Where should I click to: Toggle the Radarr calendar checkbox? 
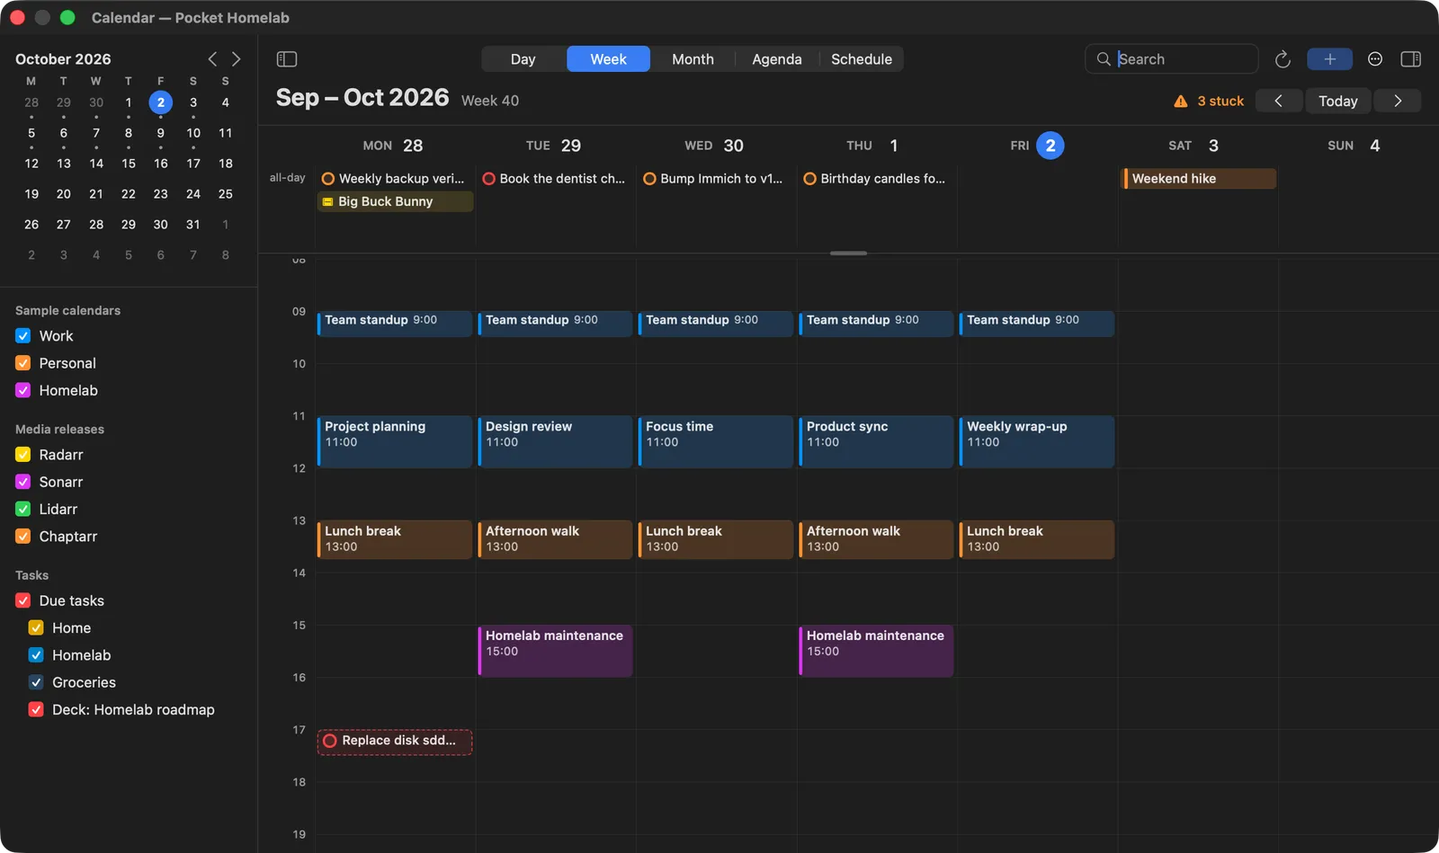tap(23, 455)
